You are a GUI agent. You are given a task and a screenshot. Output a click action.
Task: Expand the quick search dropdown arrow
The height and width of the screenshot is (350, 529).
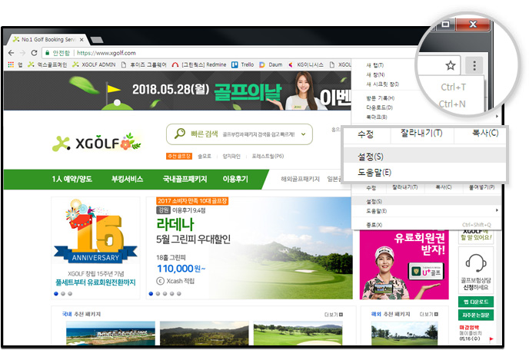(304, 135)
